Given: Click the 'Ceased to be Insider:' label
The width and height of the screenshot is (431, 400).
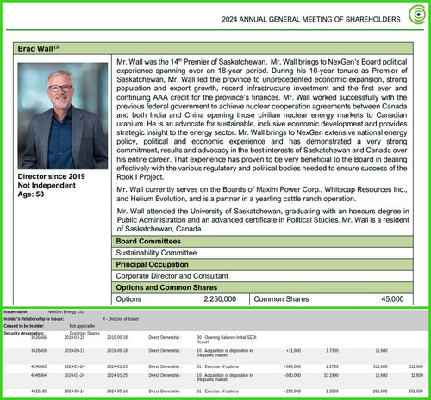Looking at the screenshot, I should pos(24,326).
